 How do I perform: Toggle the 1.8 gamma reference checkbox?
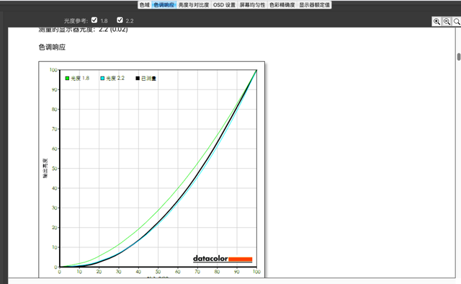tap(94, 20)
